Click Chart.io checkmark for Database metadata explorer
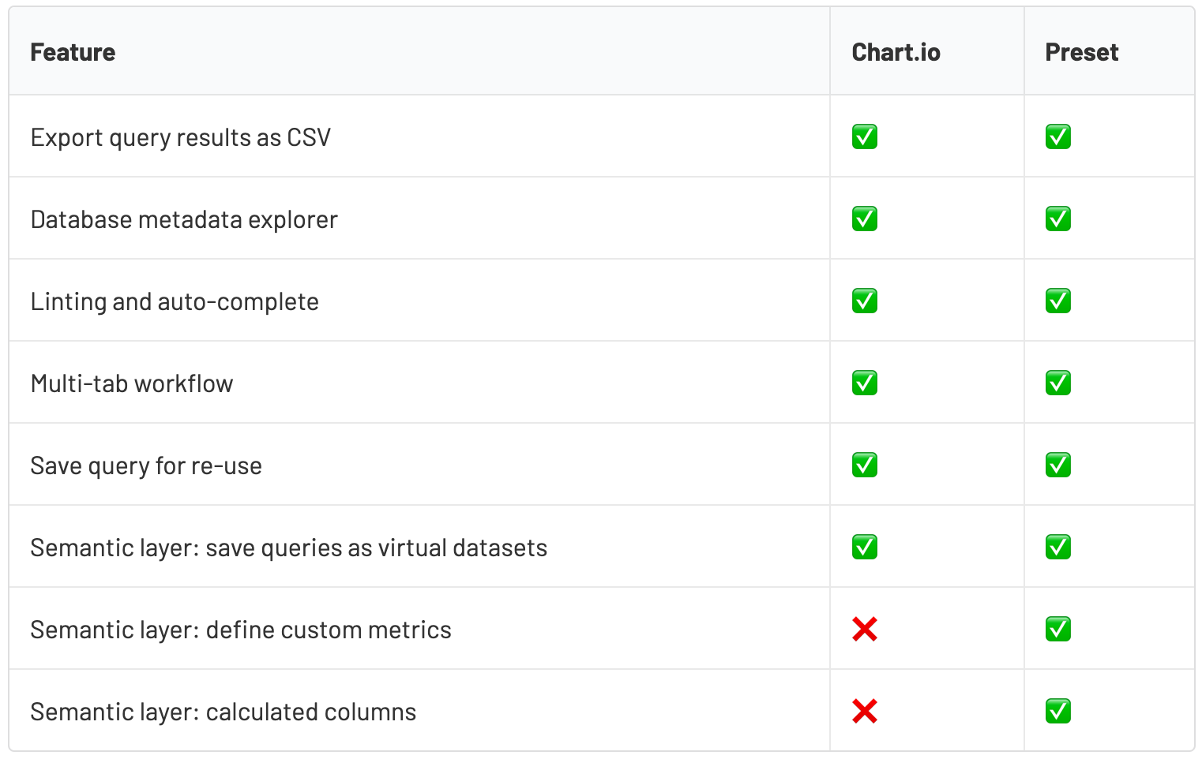Image resolution: width=1202 pixels, height=759 pixels. tap(865, 219)
